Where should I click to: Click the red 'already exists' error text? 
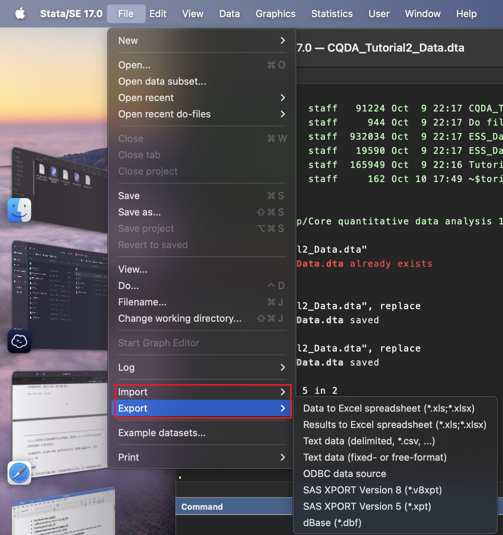pyautogui.click(x=391, y=264)
